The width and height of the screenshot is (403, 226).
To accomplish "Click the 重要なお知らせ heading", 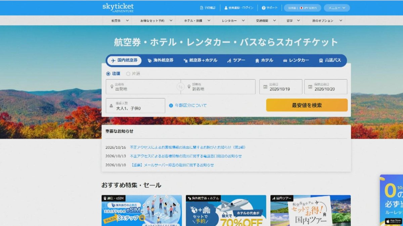I will [x=119, y=131].
